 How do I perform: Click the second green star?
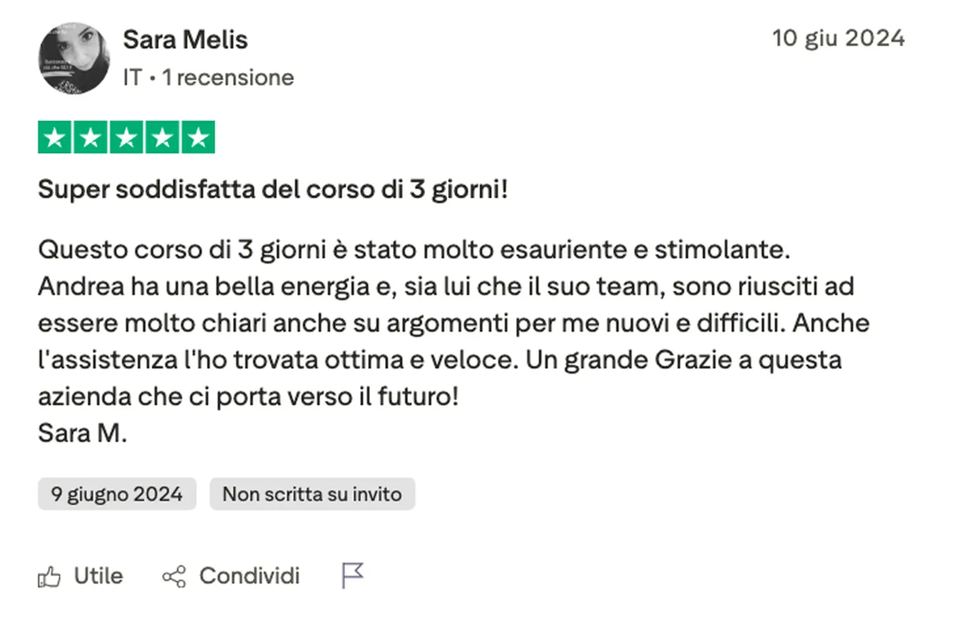point(91,137)
